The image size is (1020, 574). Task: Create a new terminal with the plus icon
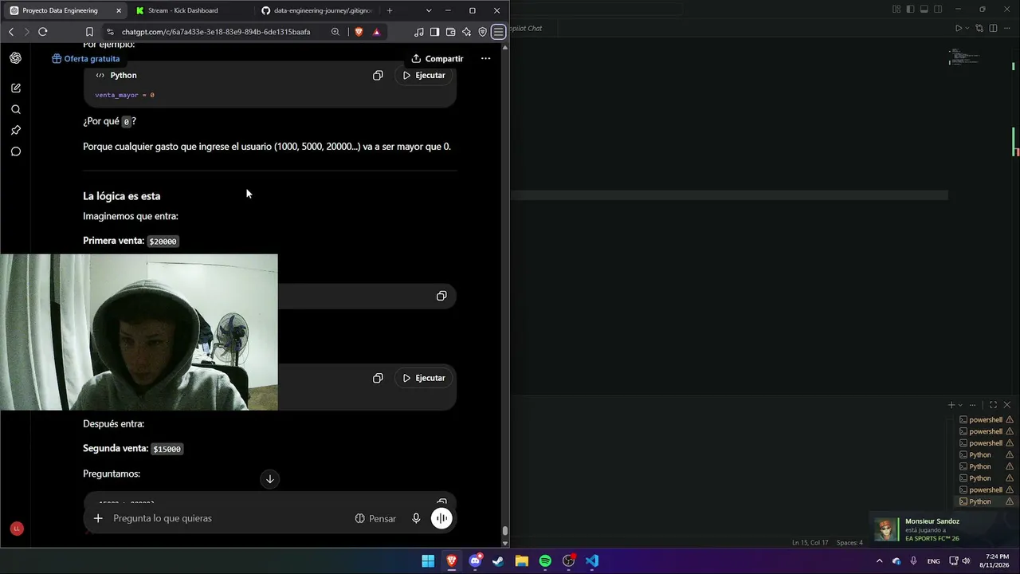click(951, 405)
